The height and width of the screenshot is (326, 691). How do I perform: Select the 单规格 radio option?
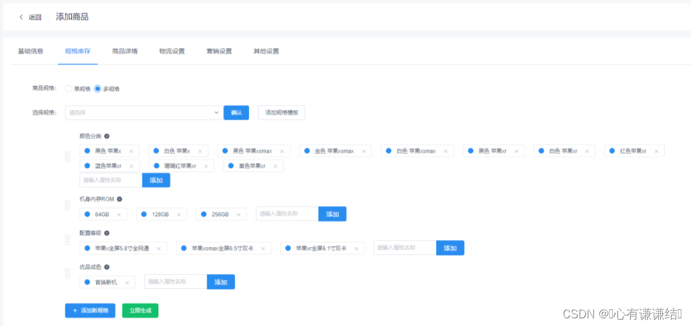(69, 89)
